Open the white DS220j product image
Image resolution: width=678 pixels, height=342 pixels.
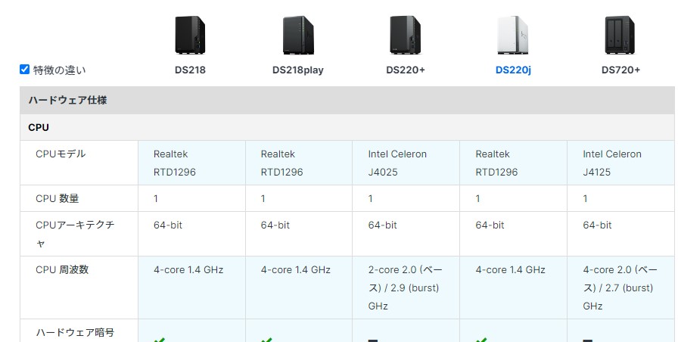tap(513, 35)
